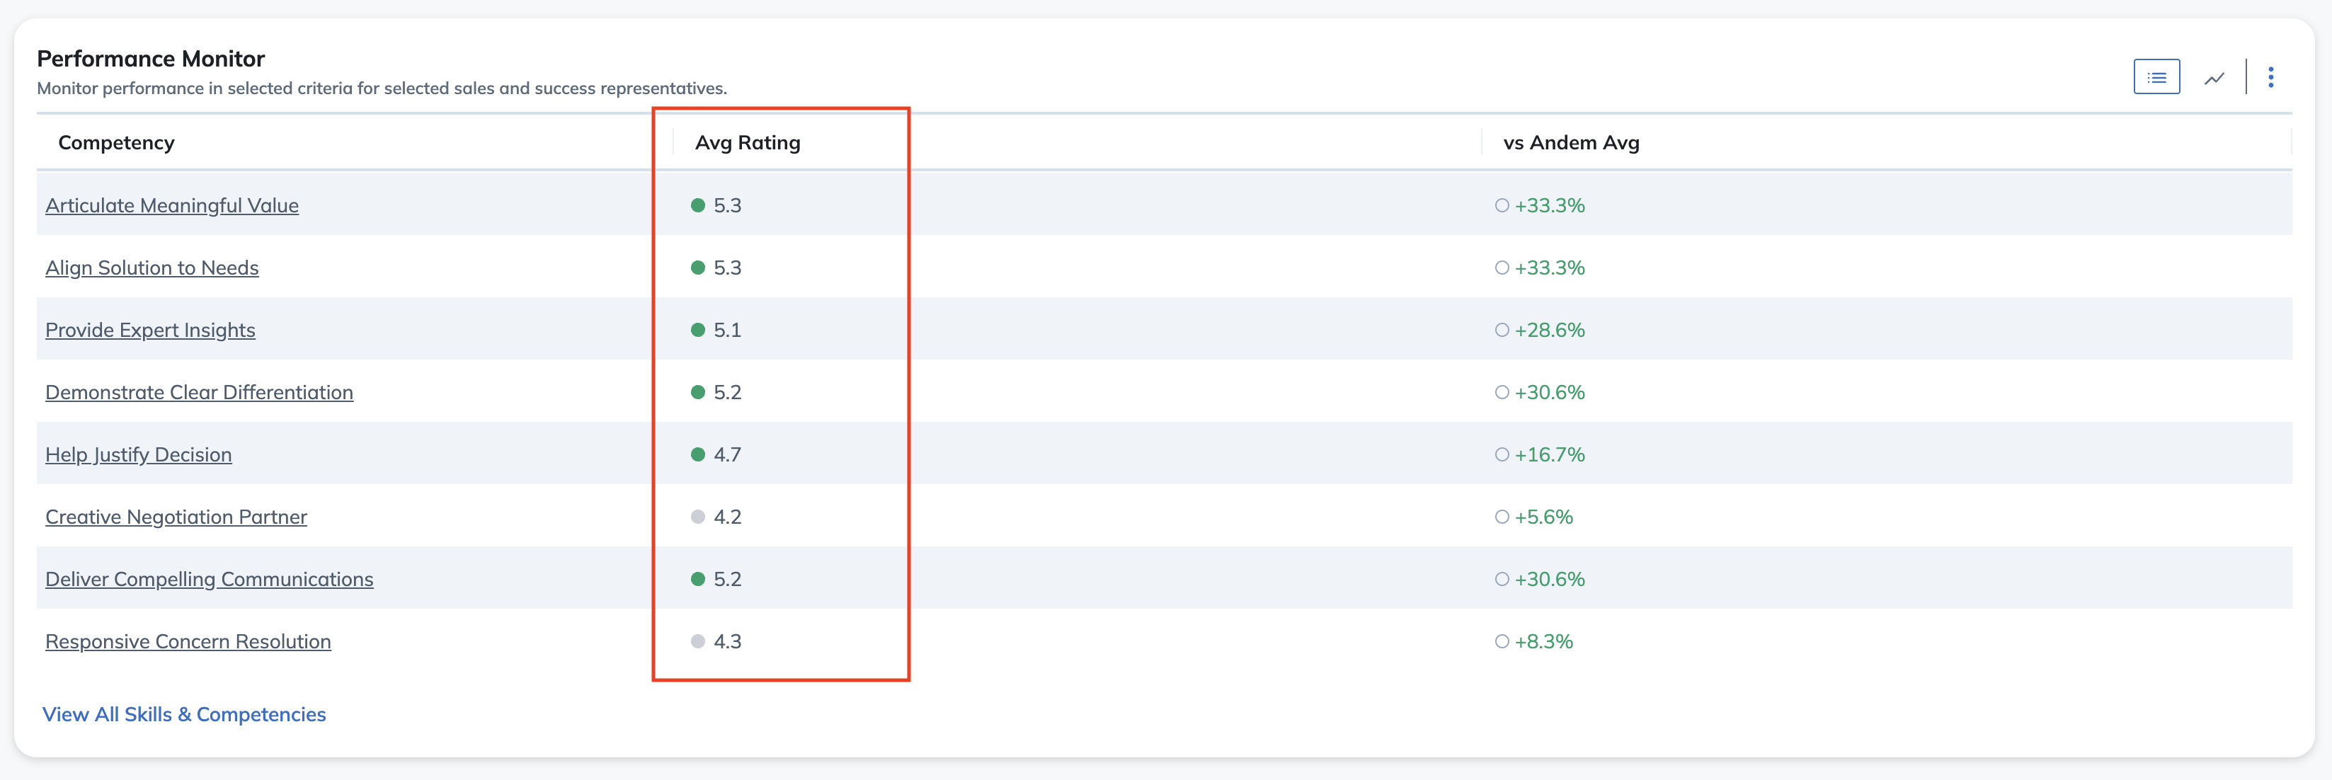Open Provide Expert Insights link
Image resolution: width=2332 pixels, height=780 pixels.
point(150,331)
